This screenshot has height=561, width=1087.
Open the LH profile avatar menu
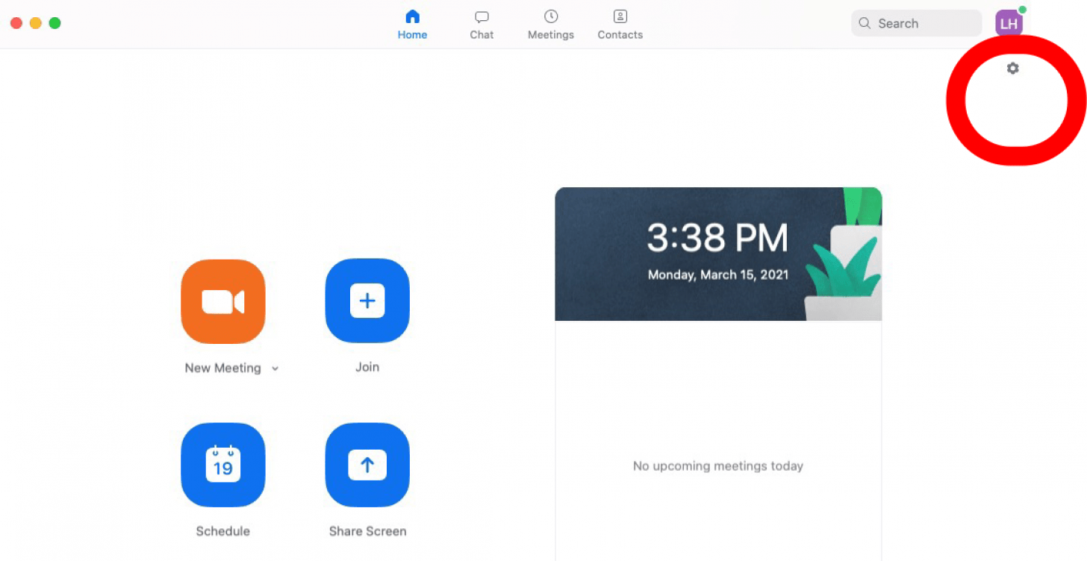pos(1009,24)
